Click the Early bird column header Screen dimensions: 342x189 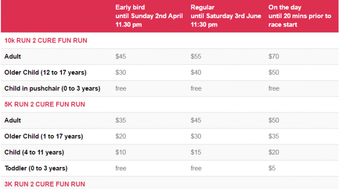pyautogui.click(x=149, y=16)
